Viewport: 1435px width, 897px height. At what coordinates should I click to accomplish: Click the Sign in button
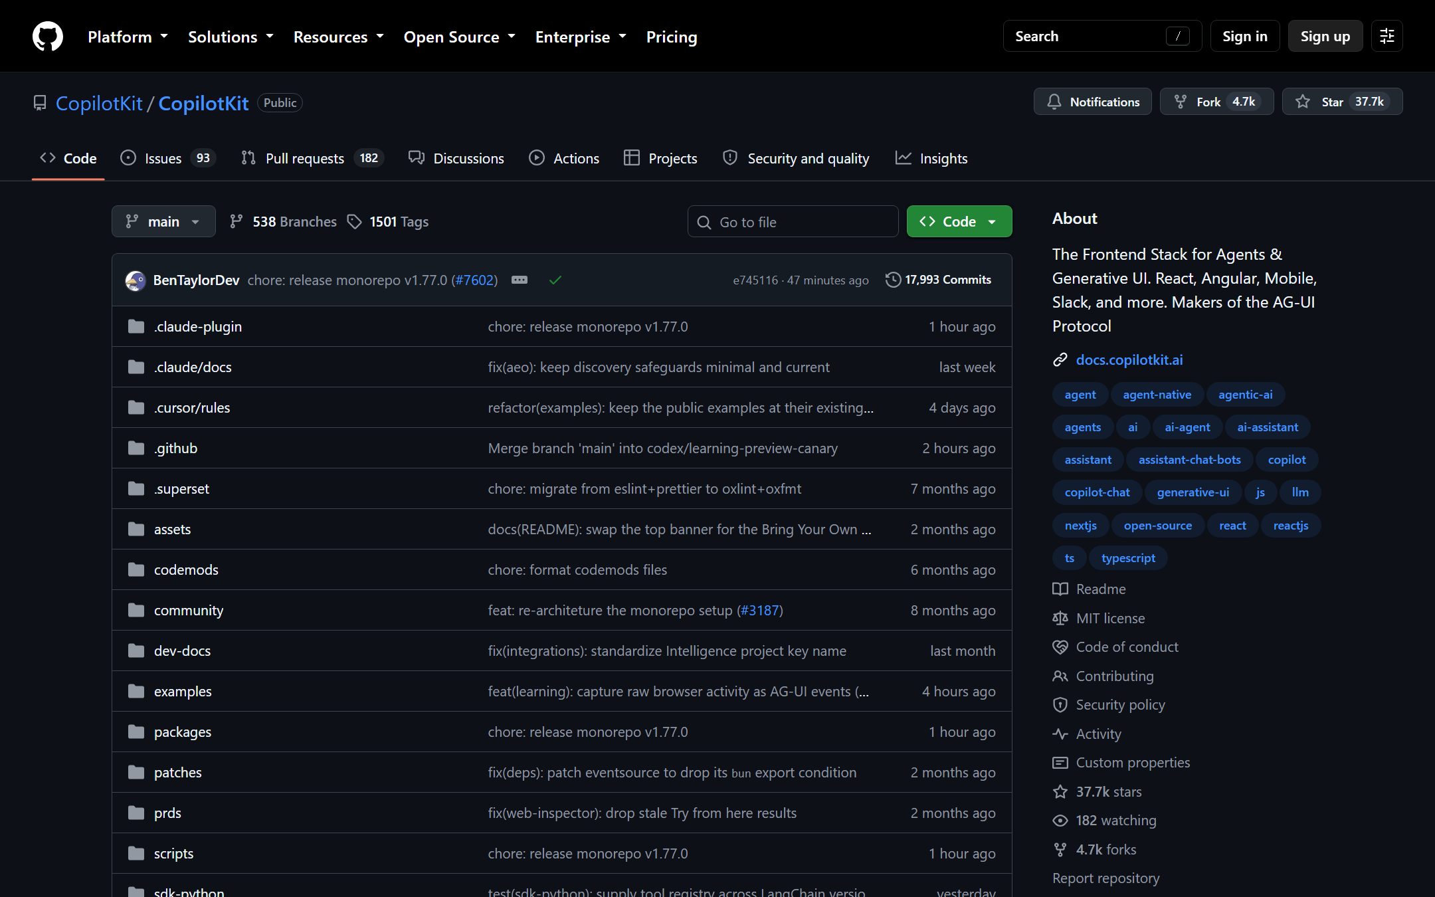(1245, 36)
